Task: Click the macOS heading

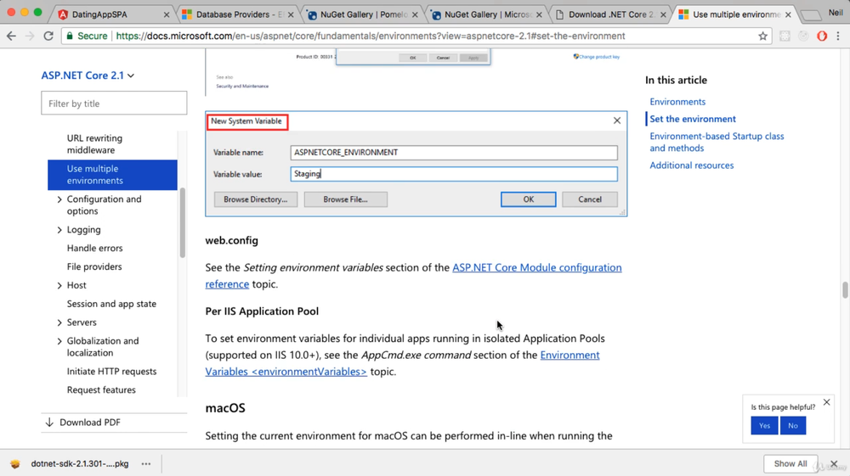Action: pos(225,408)
